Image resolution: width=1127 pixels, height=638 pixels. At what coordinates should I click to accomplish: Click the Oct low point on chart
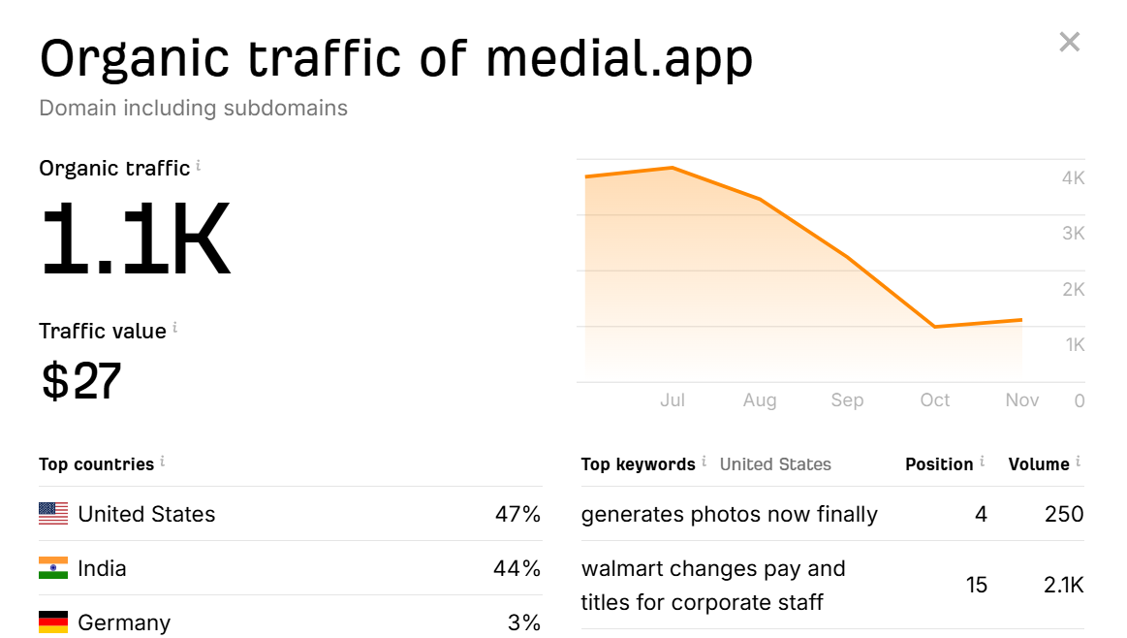pos(935,327)
